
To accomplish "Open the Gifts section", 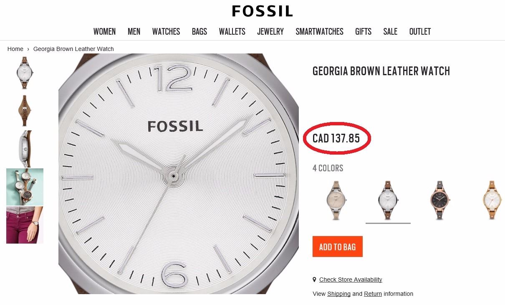I will tap(363, 32).
